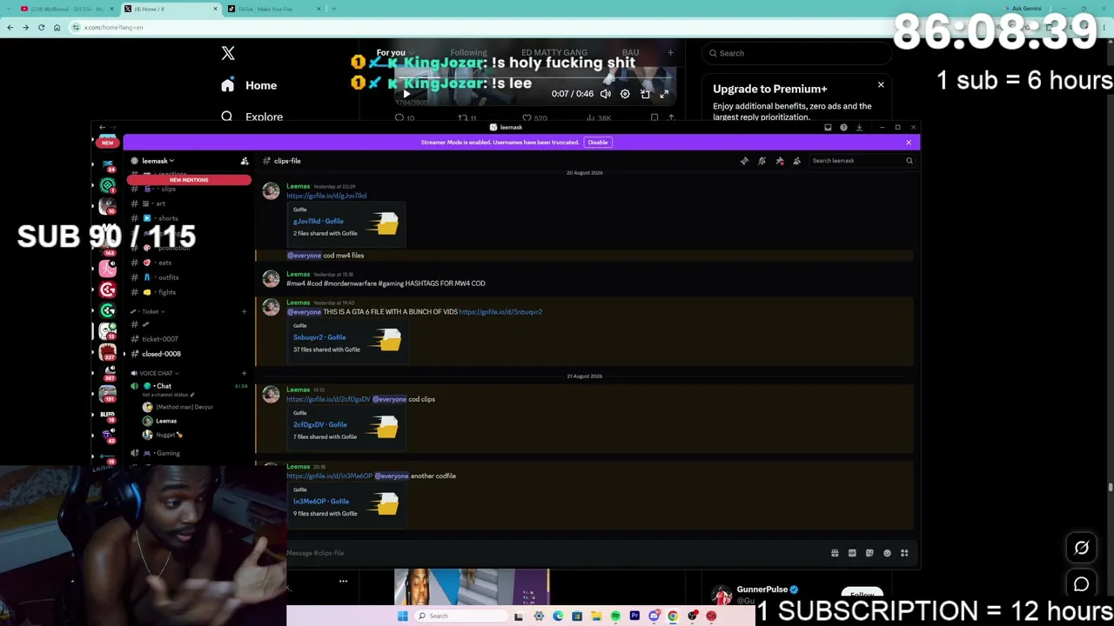This screenshot has height=626, width=1114.
Task: Open the Discord inbox icon
Action: click(x=828, y=128)
